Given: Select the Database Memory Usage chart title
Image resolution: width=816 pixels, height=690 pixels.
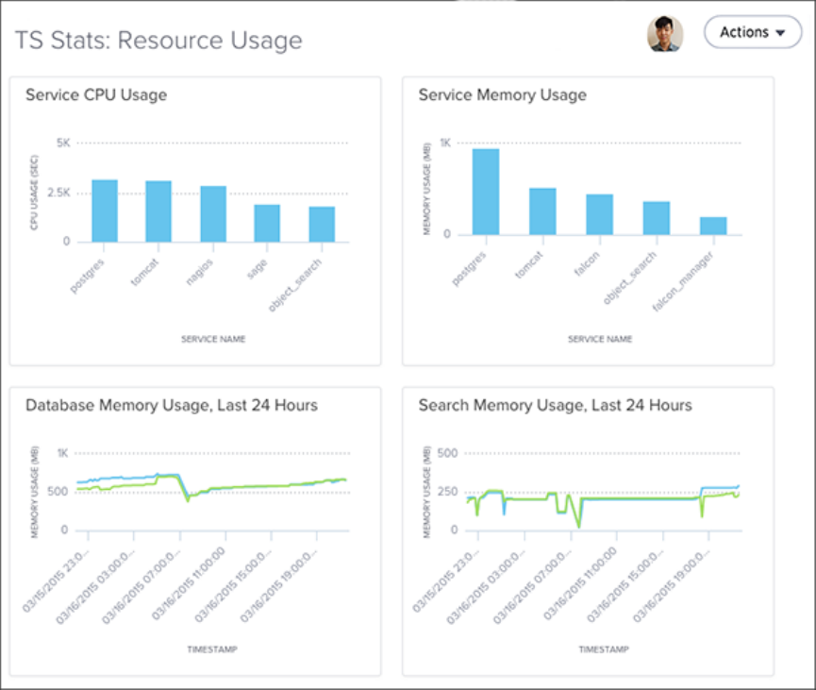Looking at the screenshot, I should point(172,405).
